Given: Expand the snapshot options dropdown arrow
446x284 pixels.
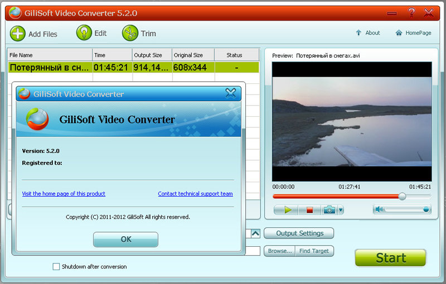Looking at the screenshot, I should 341,210.
